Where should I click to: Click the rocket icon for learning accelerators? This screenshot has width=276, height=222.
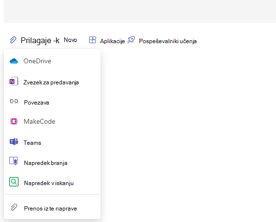point(131,40)
